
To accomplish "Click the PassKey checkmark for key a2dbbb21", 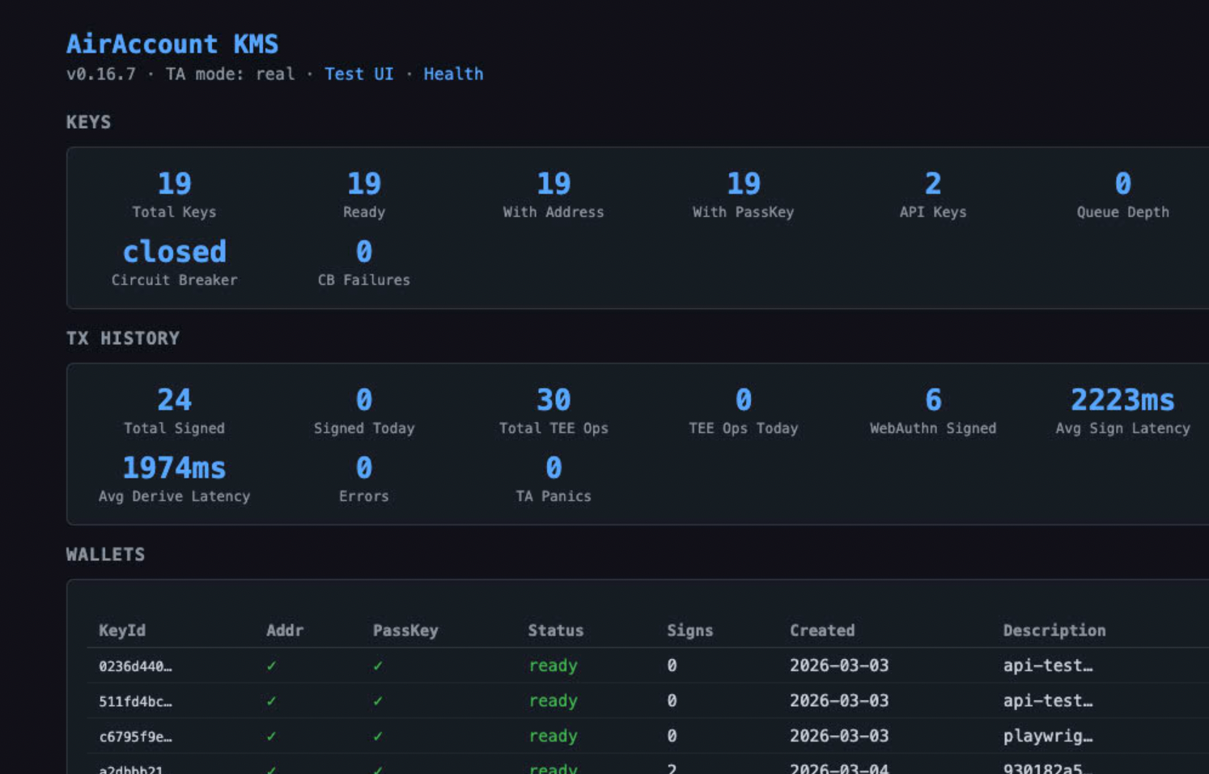I will coord(377,768).
